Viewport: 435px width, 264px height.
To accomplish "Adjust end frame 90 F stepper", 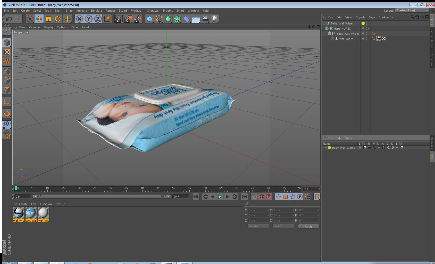I will pyautogui.click(x=188, y=196).
